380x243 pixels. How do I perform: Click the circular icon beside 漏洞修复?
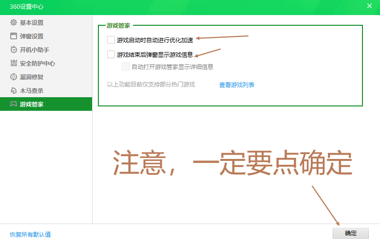coord(14,77)
